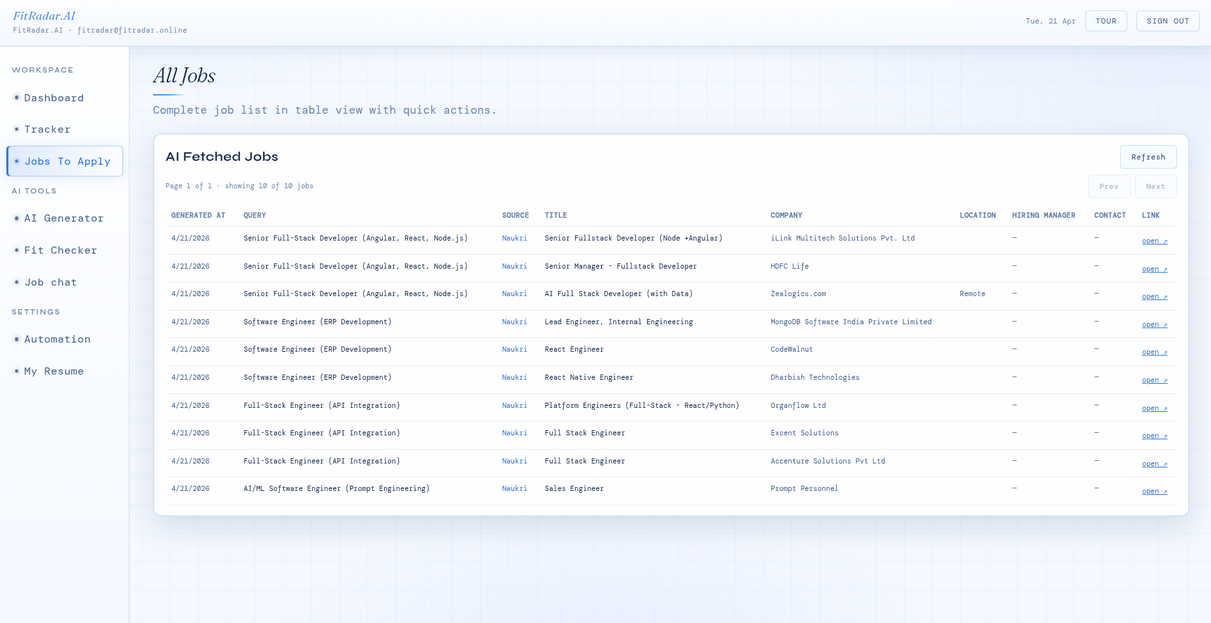Click the COMPANY column header

(786, 215)
